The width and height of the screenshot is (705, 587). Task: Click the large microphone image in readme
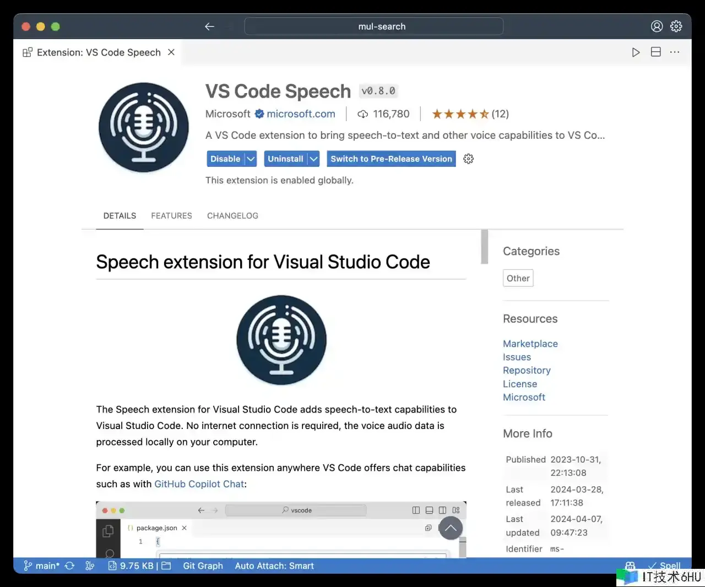[281, 340]
